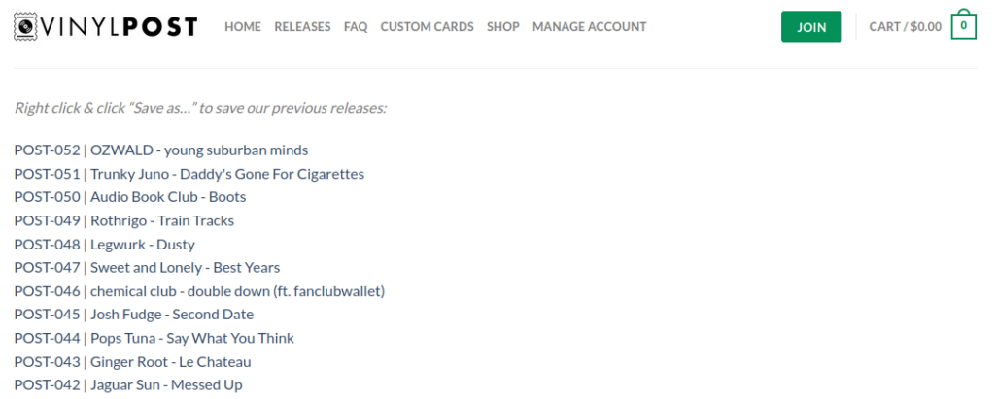
Task: Open the SHOP menu item
Action: [503, 26]
